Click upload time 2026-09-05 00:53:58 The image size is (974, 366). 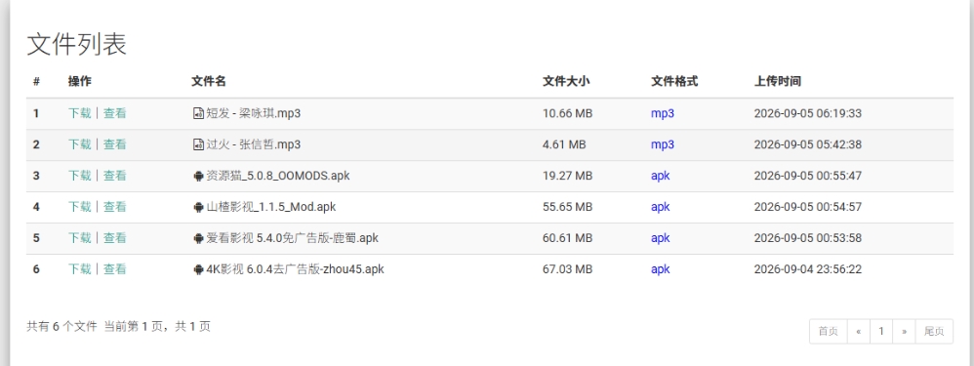(807, 237)
